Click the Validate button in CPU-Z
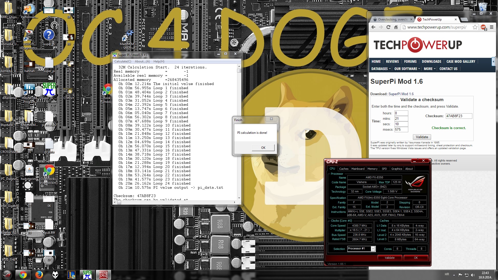Viewport: 498px width, 280px height. coord(389,258)
